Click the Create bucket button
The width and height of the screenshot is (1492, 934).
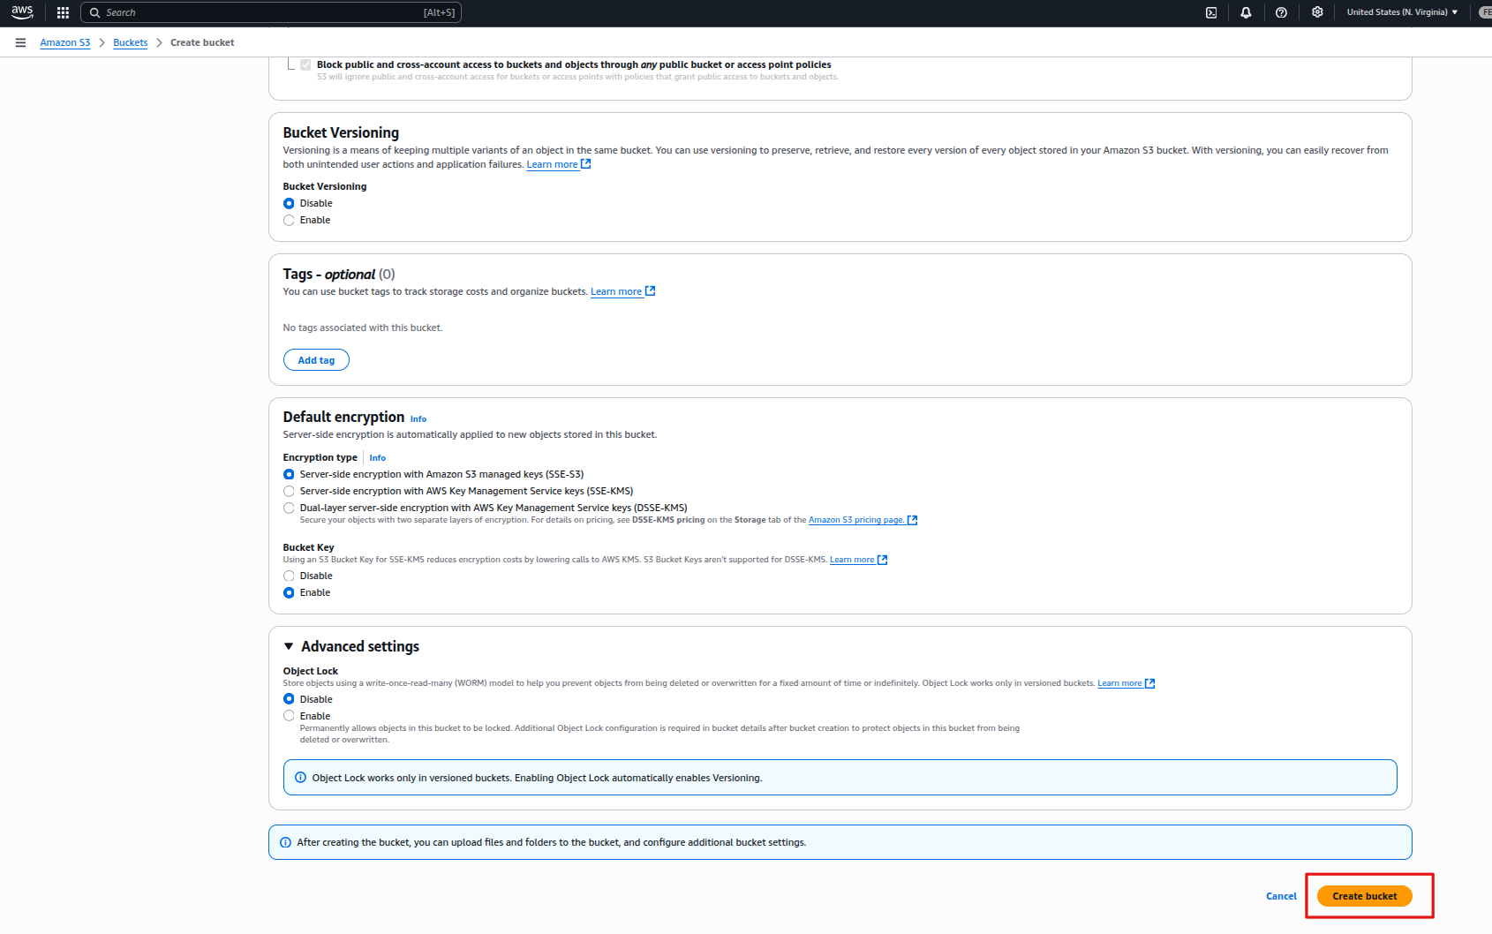click(x=1365, y=896)
